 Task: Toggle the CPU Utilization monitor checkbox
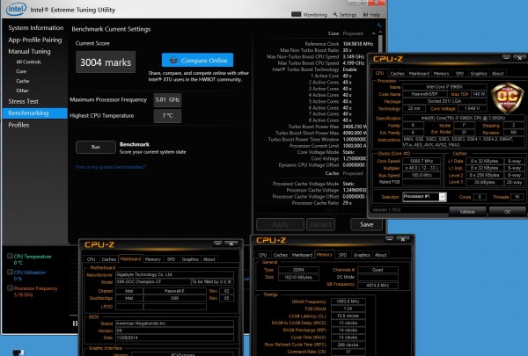(x=10, y=272)
